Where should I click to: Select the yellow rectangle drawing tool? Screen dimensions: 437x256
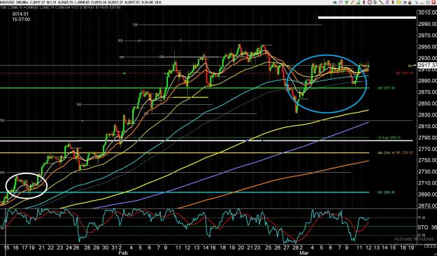click(399, 2)
